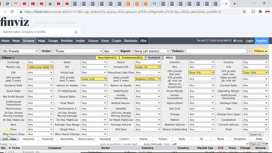Viewport: 272px width, 153px height.
Task: Click save as portfolio link
Action: coord(110,144)
